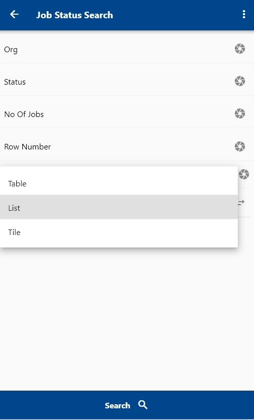
Task: Tap the aperture icon beside Org
Action: coord(240,49)
